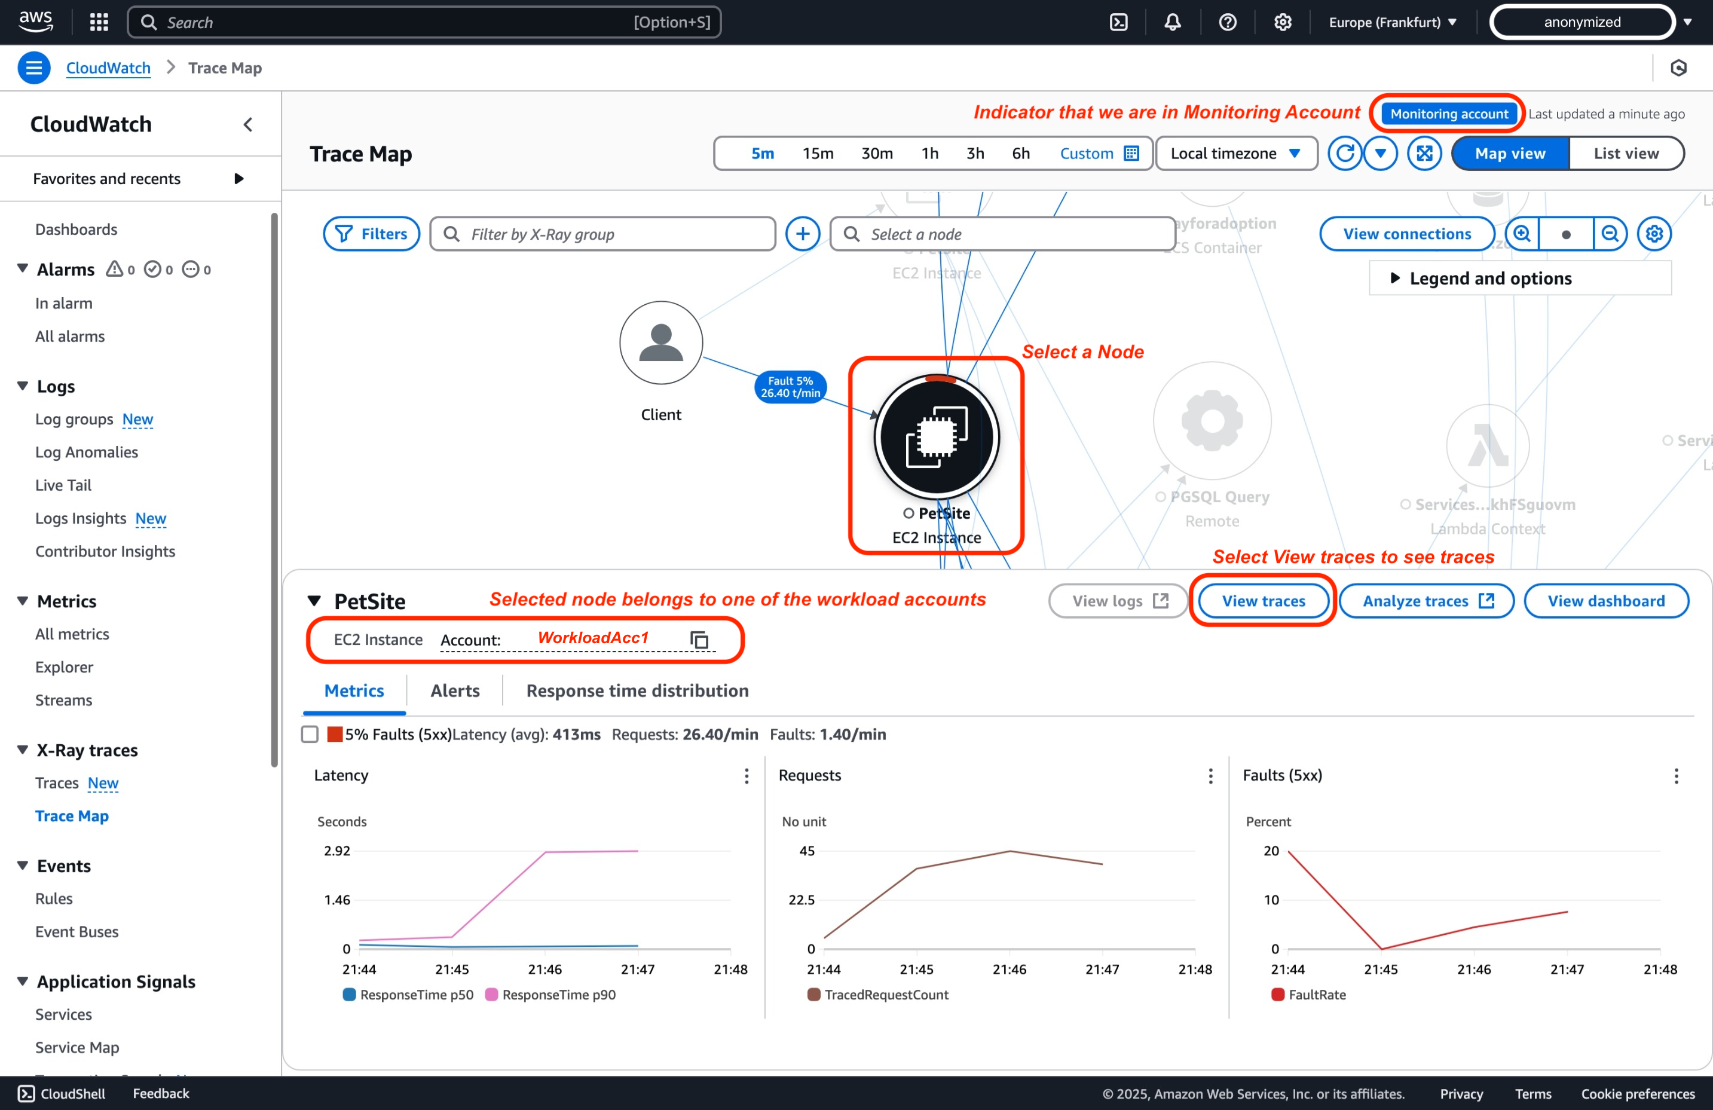1713x1110 pixels.
Task: Open the notifications bell
Action: [1173, 22]
